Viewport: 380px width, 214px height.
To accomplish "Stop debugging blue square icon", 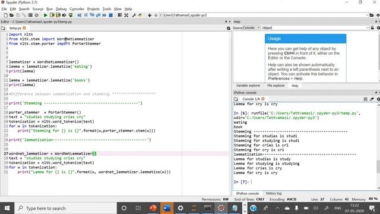I will 111,15.
